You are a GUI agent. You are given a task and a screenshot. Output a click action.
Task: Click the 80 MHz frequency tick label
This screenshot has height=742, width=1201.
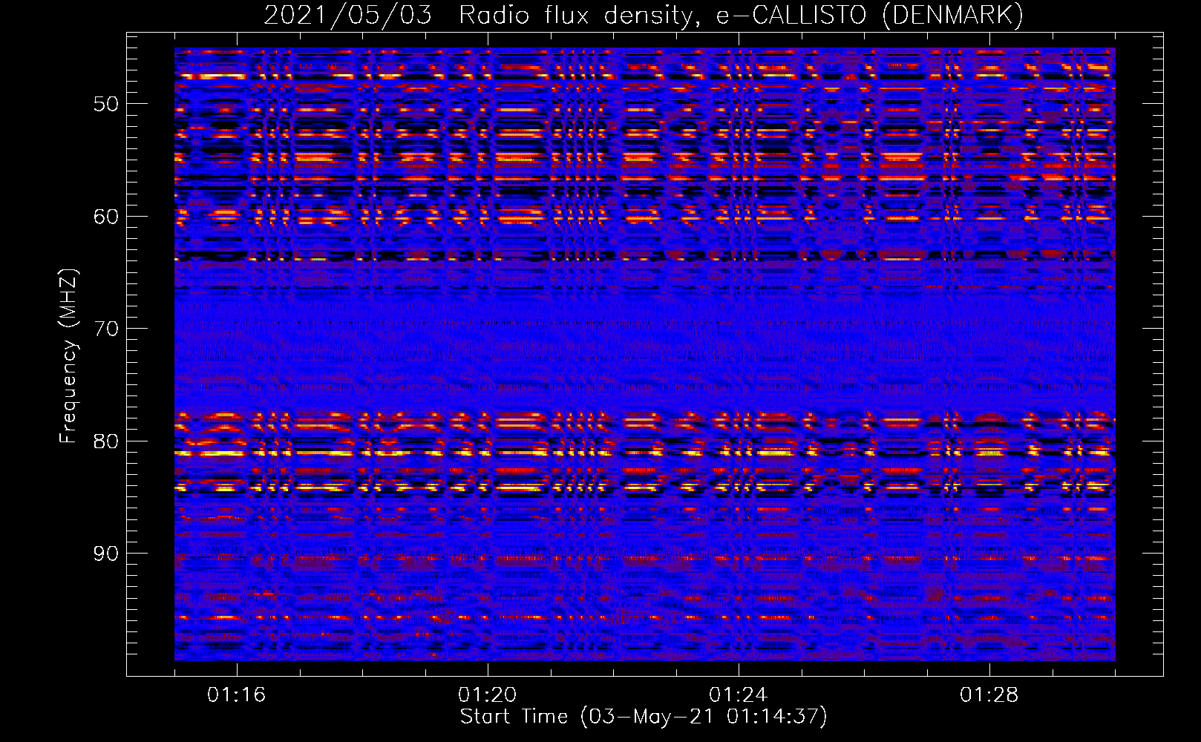pyautogui.click(x=106, y=441)
